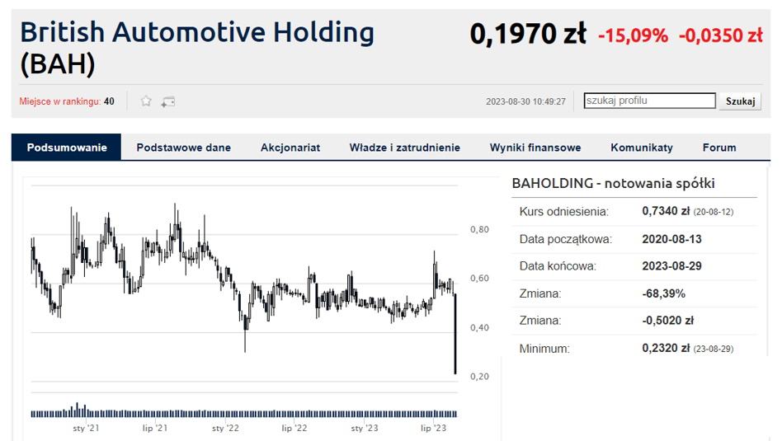The width and height of the screenshot is (782, 441).
Task: Add BAH to favorites with star icon
Action: pos(146,101)
